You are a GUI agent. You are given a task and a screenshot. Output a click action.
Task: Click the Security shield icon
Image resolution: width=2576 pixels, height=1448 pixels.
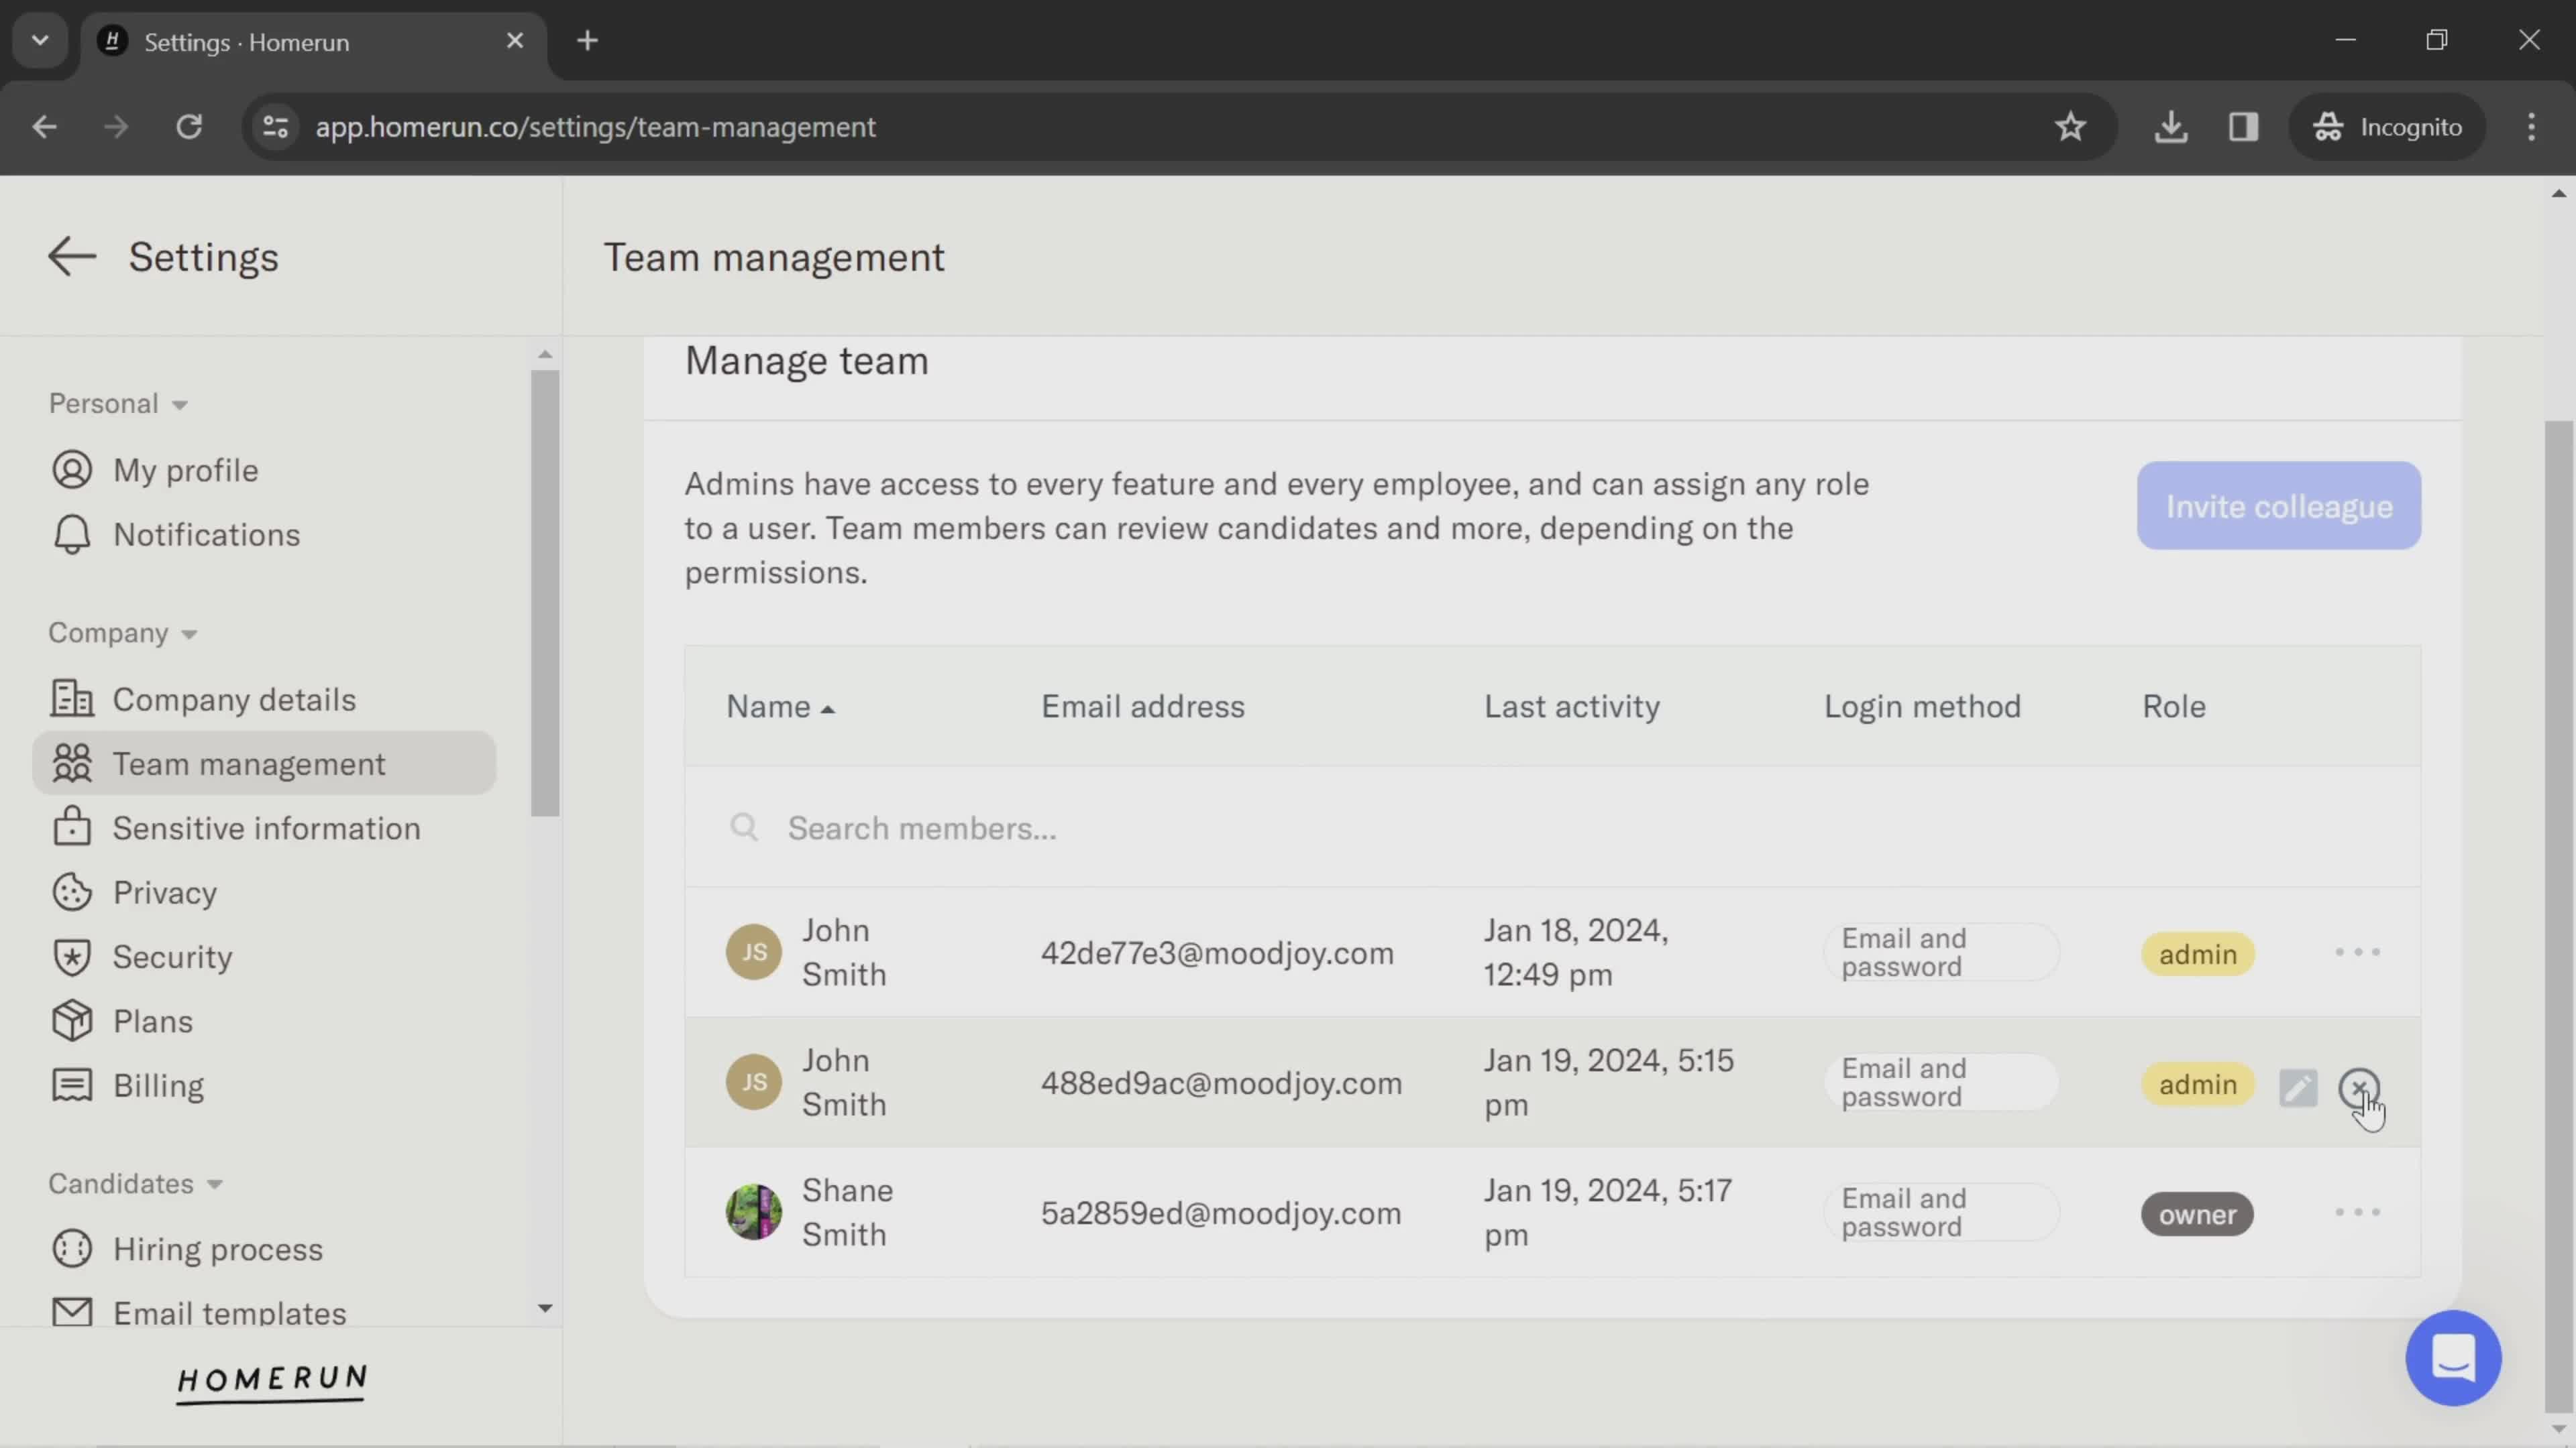pos(72,957)
